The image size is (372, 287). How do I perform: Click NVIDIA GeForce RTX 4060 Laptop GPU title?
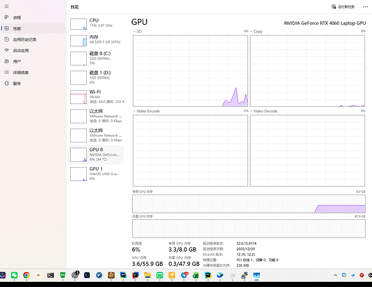click(325, 23)
